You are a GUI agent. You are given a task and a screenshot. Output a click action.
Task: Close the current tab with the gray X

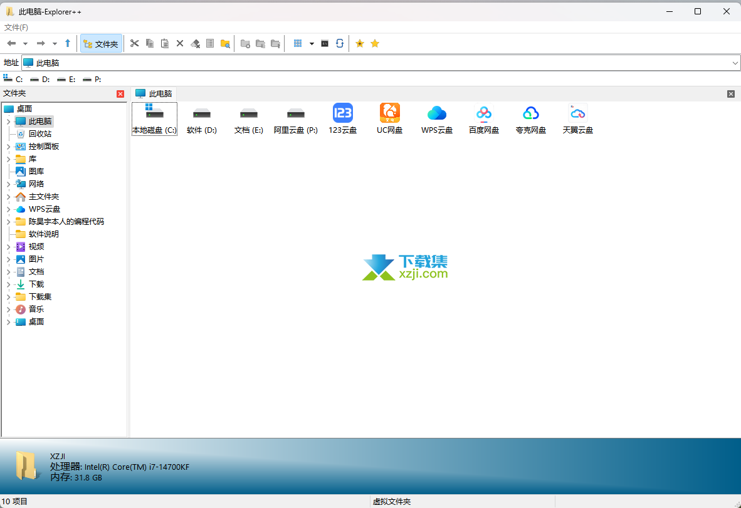(x=730, y=94)
